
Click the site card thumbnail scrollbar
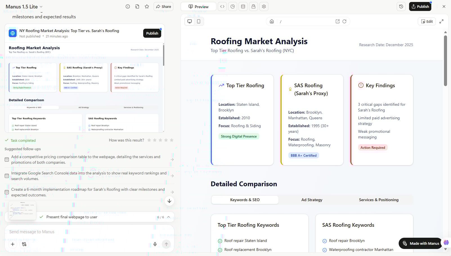(x=163, y=55)
